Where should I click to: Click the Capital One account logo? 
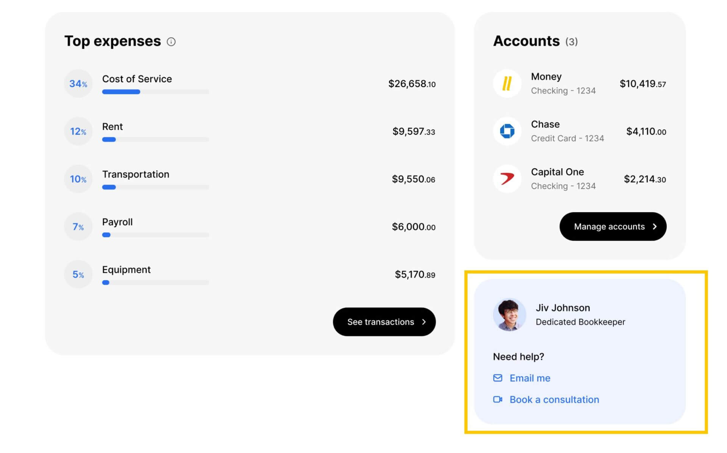tap(507, 179)
